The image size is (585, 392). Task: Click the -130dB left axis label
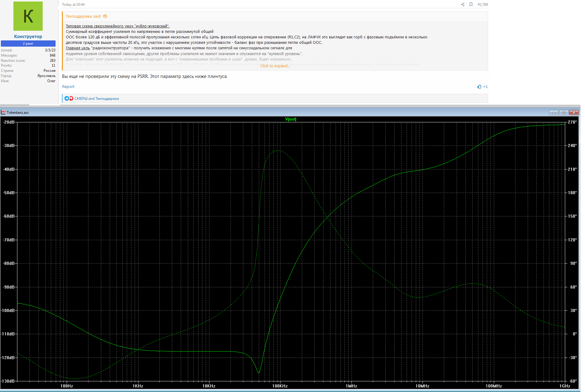8,381
